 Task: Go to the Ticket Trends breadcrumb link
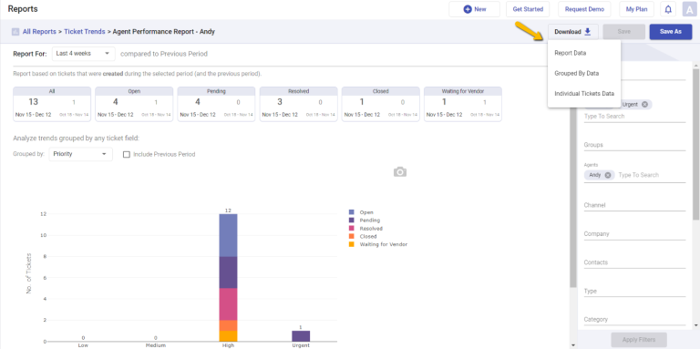coord(85,32)
